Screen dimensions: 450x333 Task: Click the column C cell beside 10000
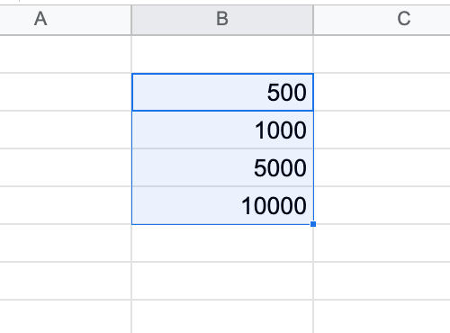(x=382, y=205)
